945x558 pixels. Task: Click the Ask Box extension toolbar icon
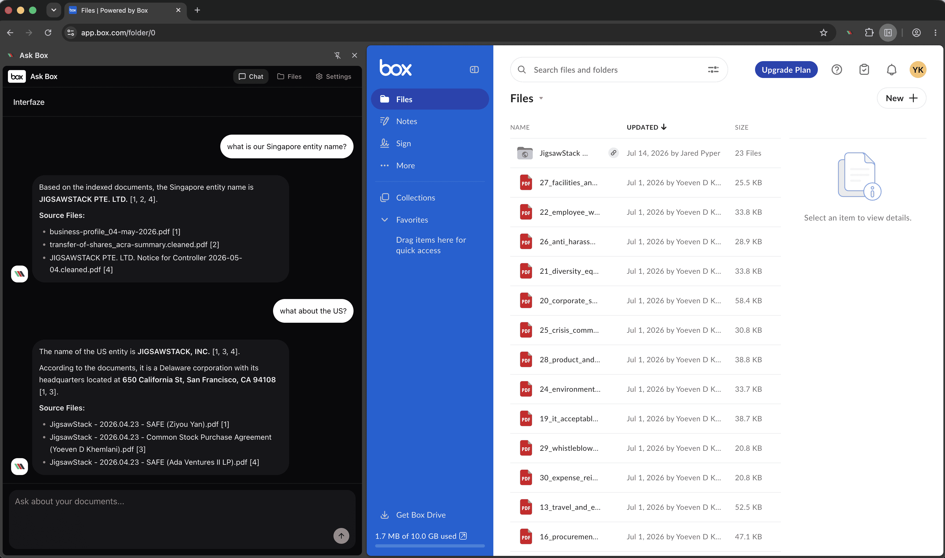(x=849, y=33)
